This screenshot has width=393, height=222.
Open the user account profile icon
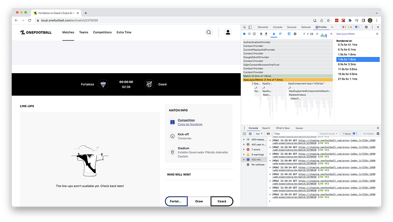click(x=228, y=32)
